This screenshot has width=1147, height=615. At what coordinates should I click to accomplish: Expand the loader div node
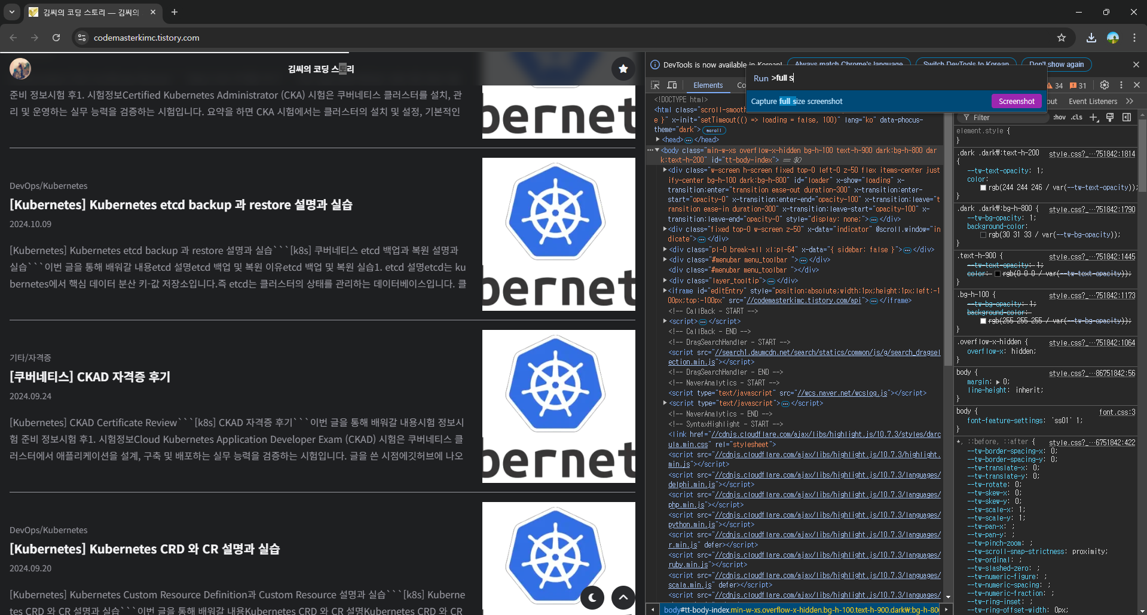click(x=665, y=170)
